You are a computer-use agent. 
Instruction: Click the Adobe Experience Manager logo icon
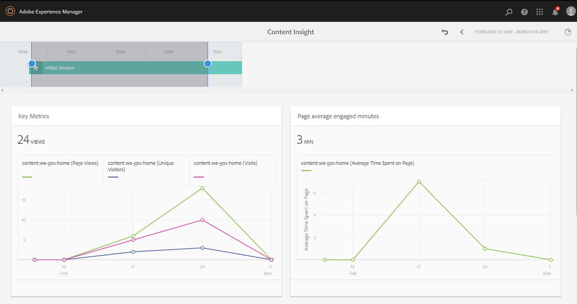coord(10,12)
